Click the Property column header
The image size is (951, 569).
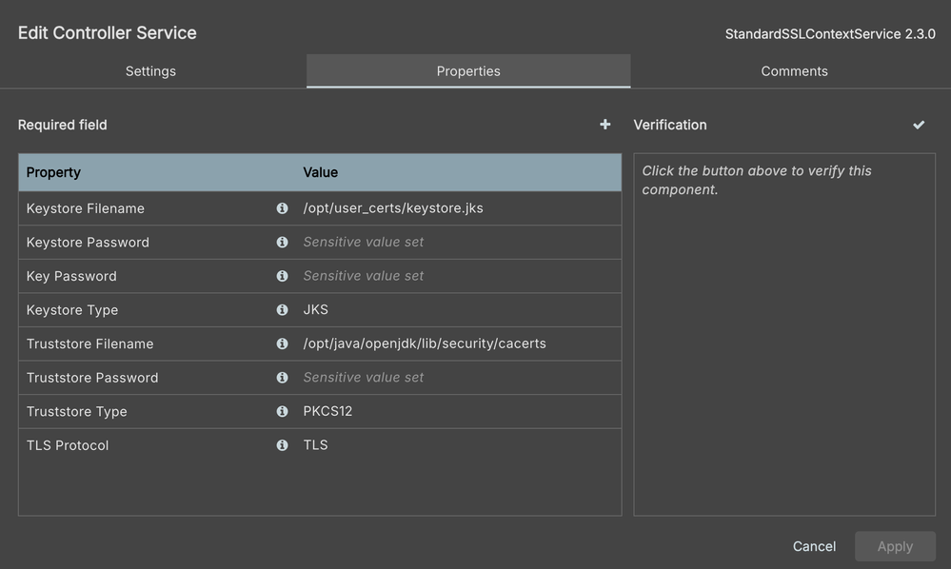(x=53, y=173)
